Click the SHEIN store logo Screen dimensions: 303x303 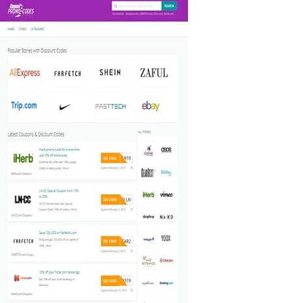click(110, 72)
